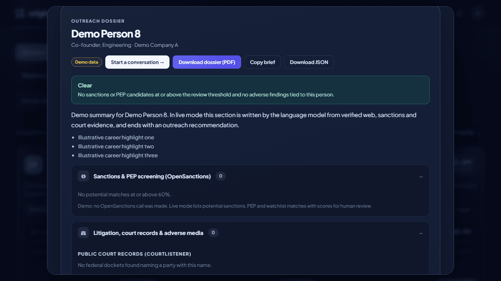Click the Litigation section count badge 0
The image size is (501, 281).
tap(213, 233)
